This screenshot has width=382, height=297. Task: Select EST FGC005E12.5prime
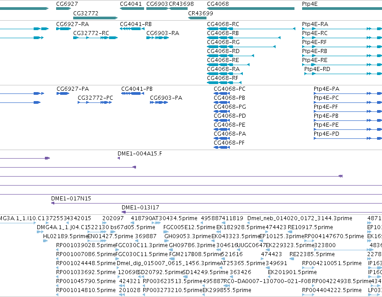click(166, 232)
